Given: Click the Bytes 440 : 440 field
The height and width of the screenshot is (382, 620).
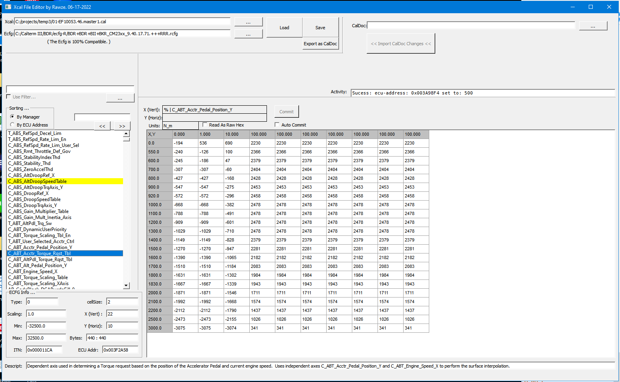Looking at the screenshot, I should pos(112,338).
